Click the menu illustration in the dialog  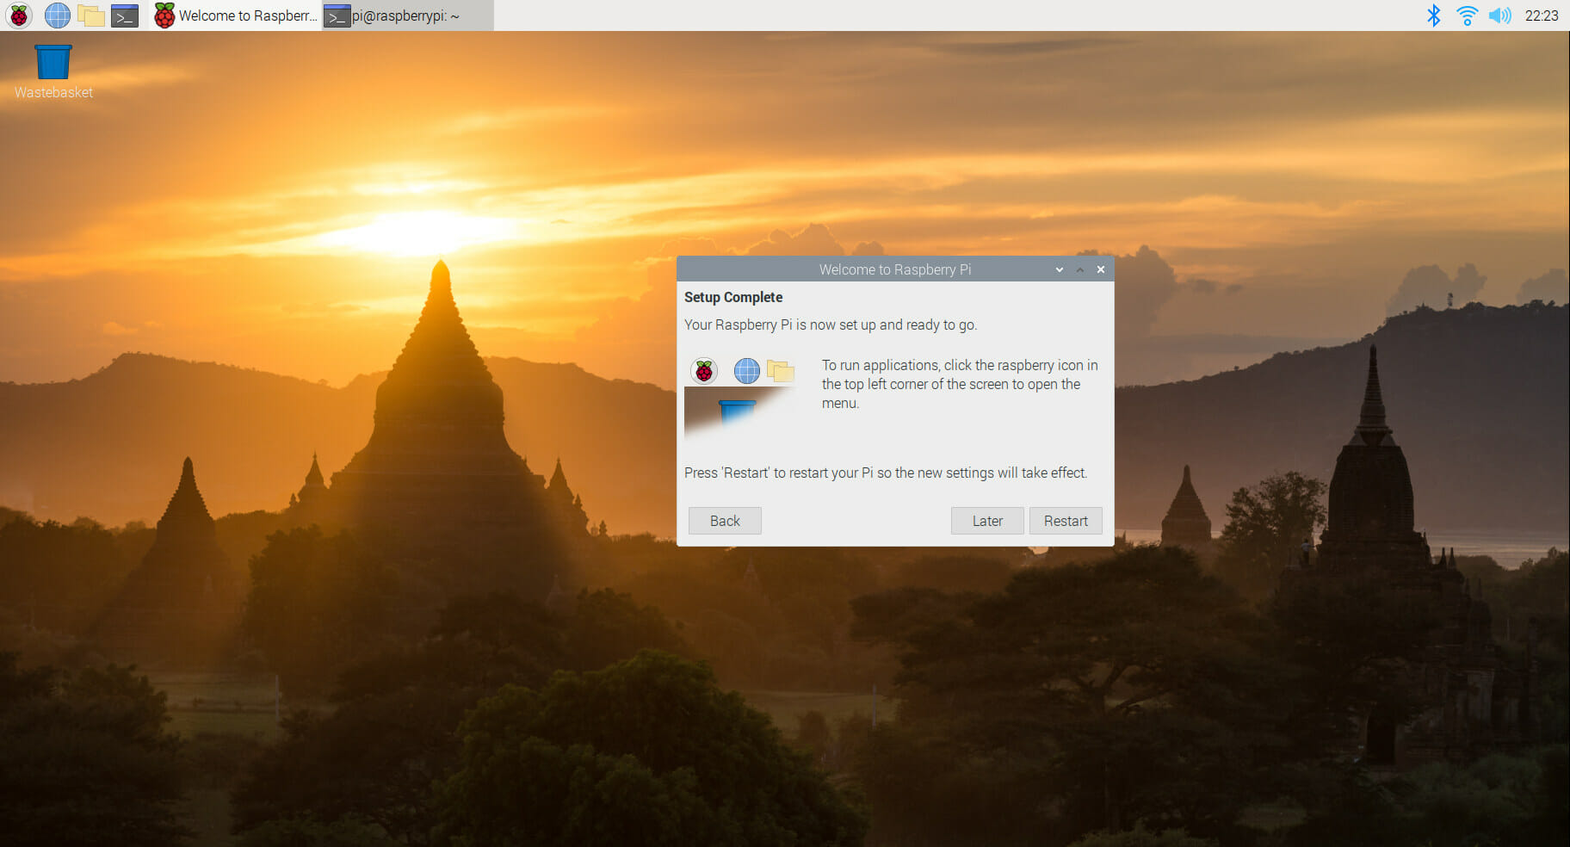[740, 397]
